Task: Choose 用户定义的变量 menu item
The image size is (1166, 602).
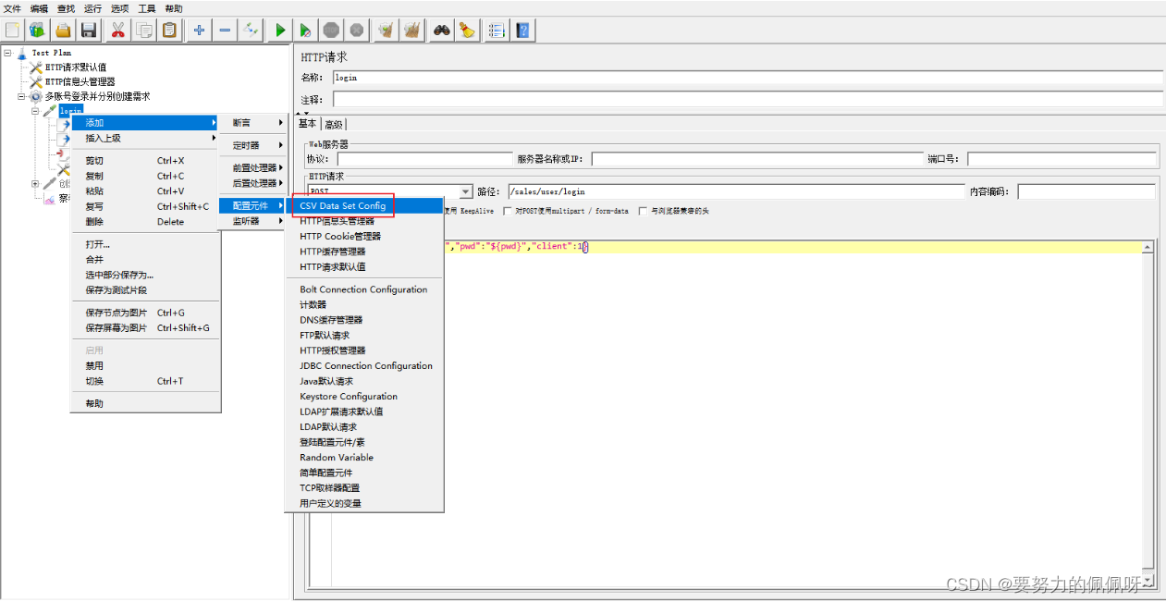Action: (363, 503)
